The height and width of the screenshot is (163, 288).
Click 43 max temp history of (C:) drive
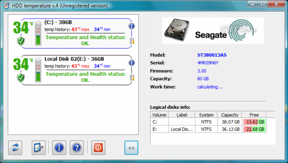80,29
